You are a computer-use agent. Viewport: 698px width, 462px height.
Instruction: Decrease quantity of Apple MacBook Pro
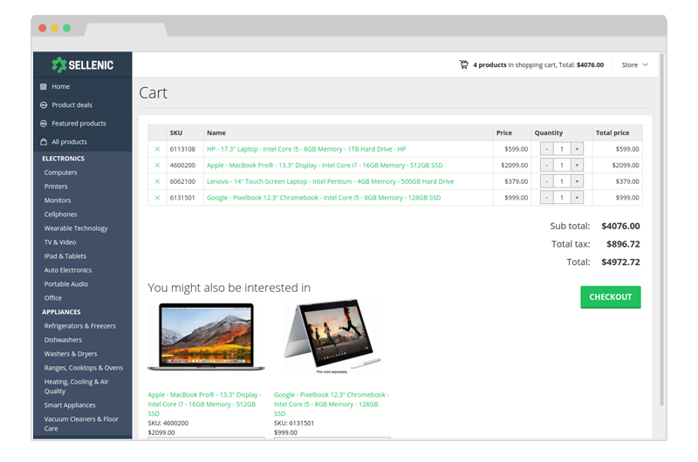(x=547, y=165)
